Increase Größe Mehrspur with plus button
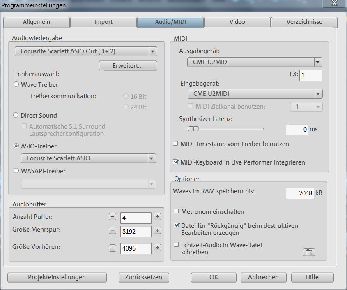The image size is (347, 290). (x=157, y=230)
